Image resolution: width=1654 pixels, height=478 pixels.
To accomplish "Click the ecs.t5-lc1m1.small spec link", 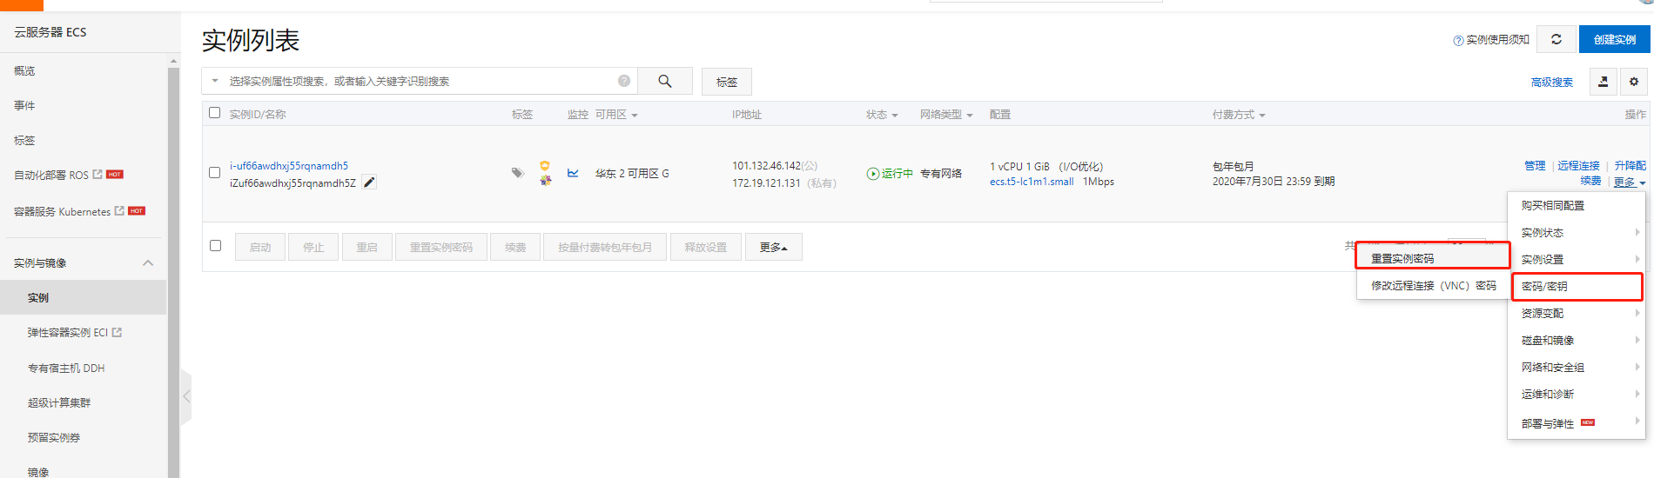I will coord(1032,182).
